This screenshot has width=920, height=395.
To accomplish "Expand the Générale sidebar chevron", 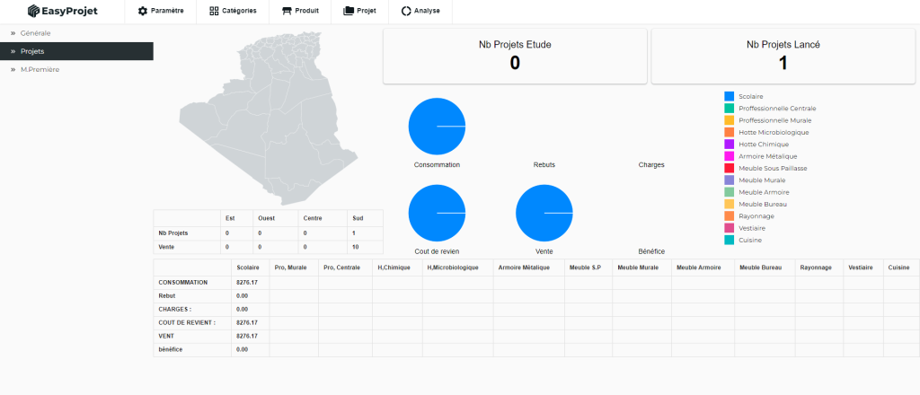I will (13, 33).
